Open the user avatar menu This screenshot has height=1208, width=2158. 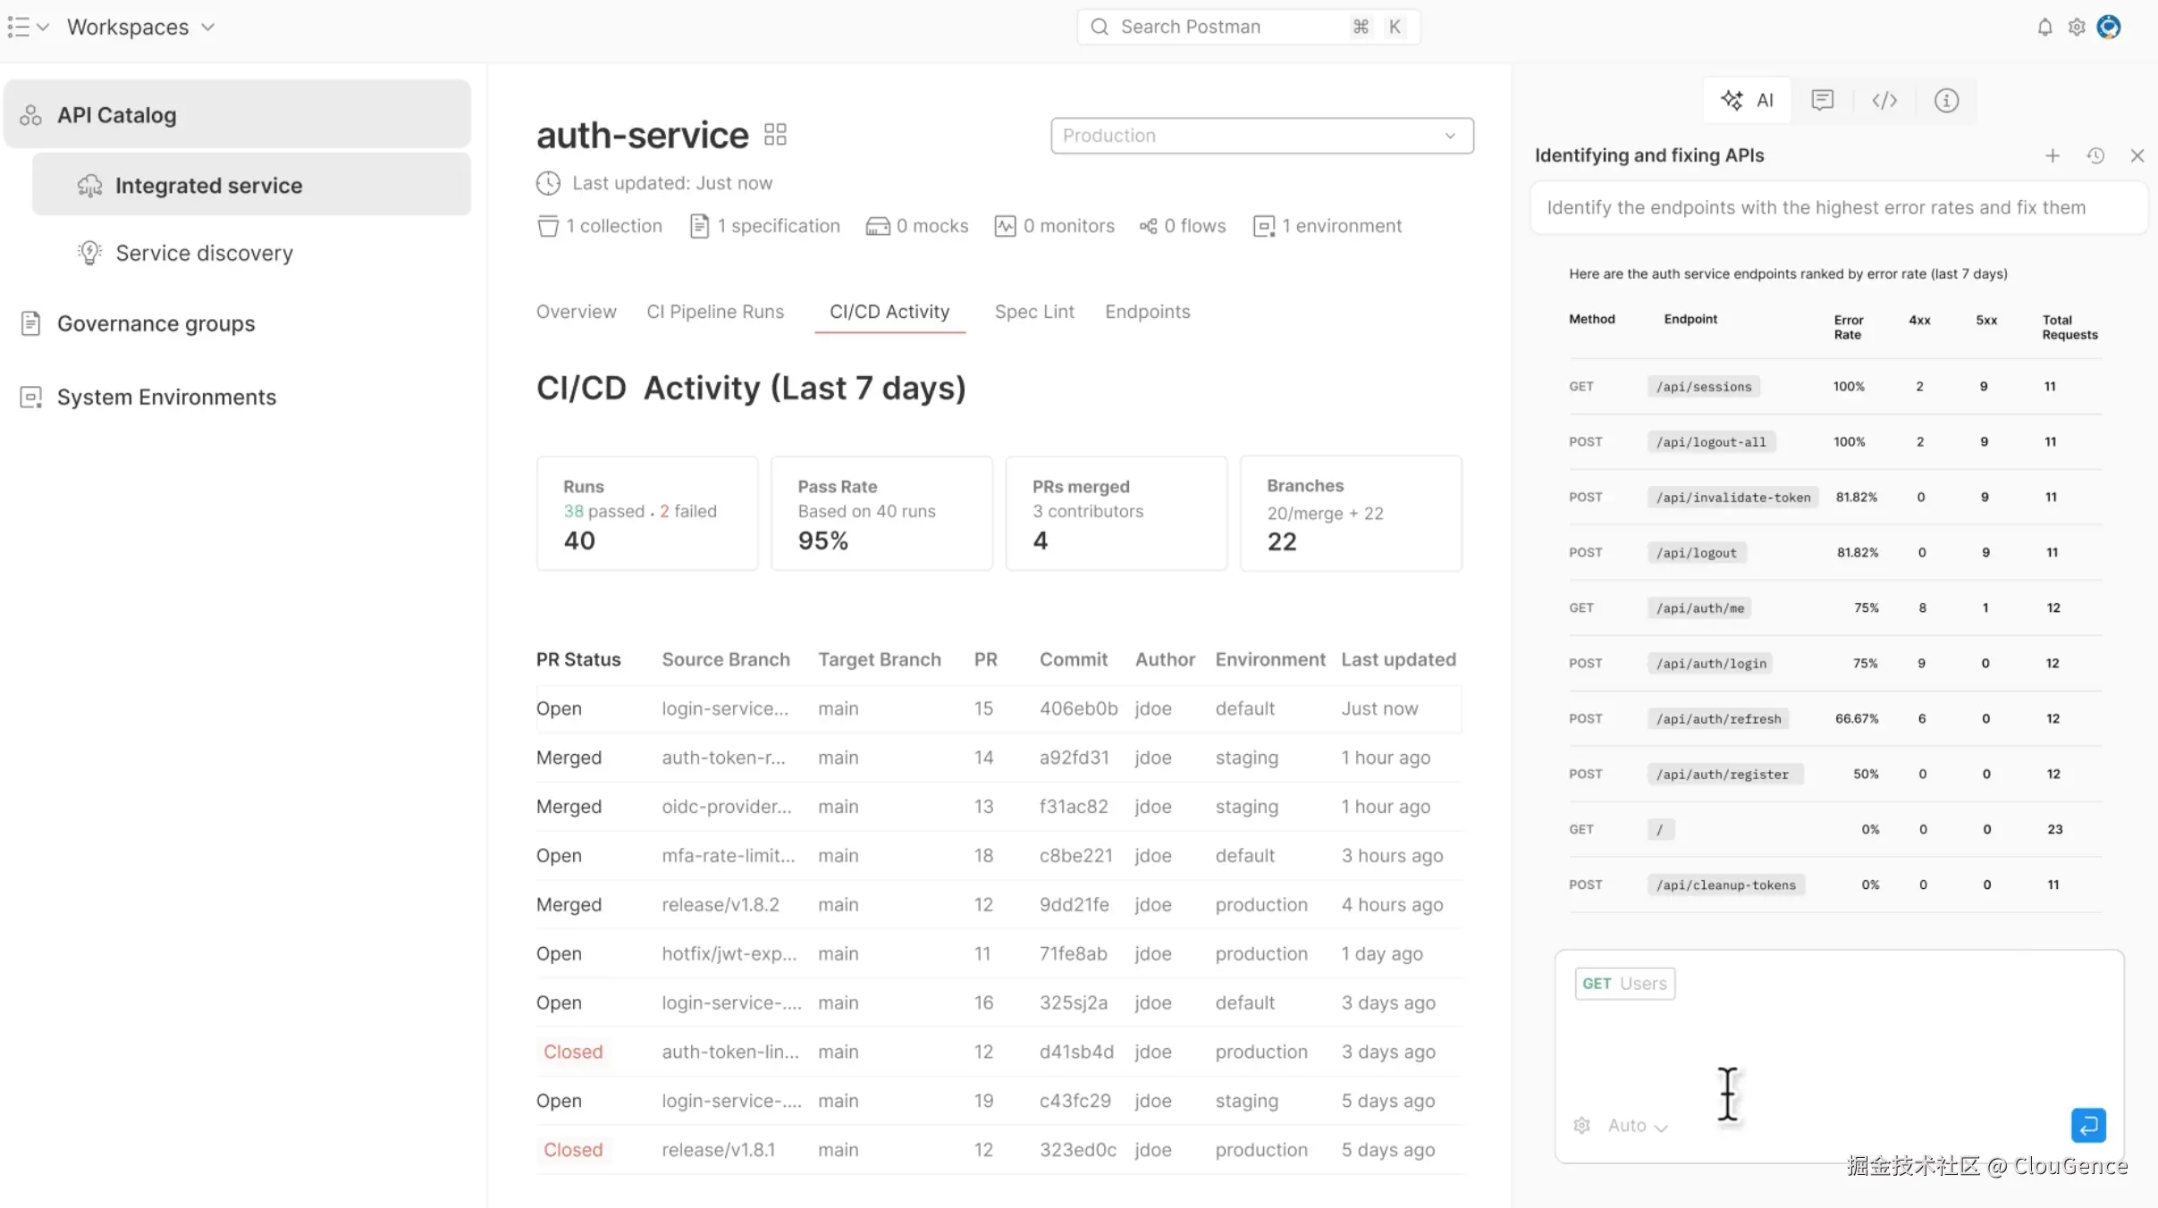click(2109, 27)
